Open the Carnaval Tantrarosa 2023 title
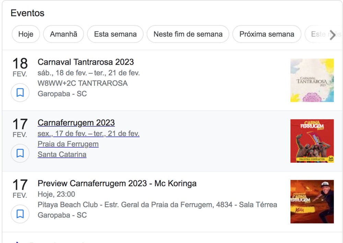 (x=86, y=62)
